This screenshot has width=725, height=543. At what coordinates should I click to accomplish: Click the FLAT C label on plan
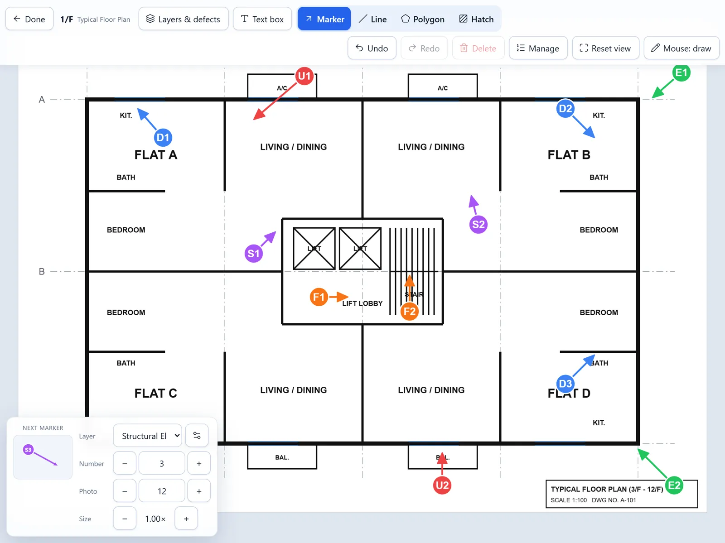pyautogui.click(x=156, y=393)
